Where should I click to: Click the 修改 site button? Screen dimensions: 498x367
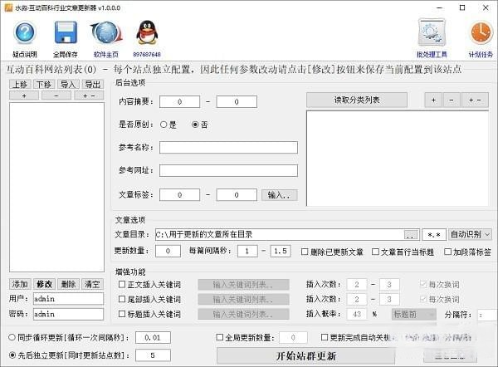click(44, 284)
